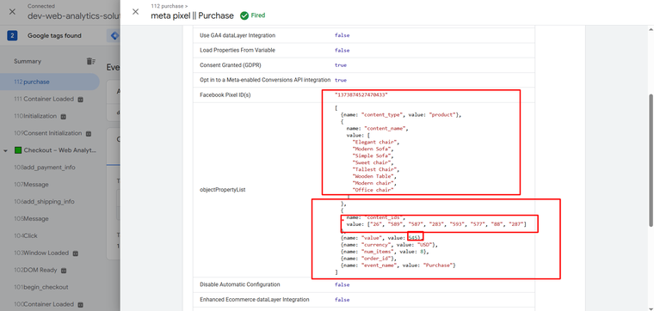Click the 110 Initialization badge icon
Image resolution: width=654 pixels, height=311 pixels.
click(64, 117)
